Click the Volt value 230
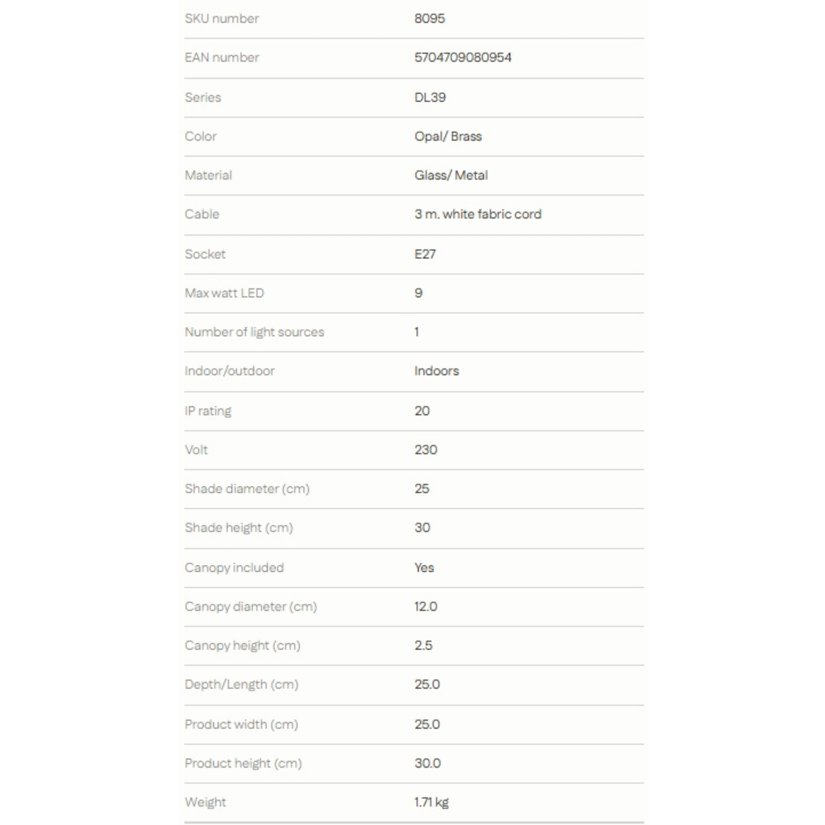 pyautogui.click(x=426, y=450)
